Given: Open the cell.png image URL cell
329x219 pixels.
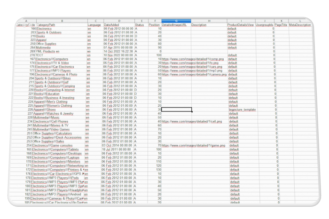Looking at the screenshot, I should (x=192, y=121).
